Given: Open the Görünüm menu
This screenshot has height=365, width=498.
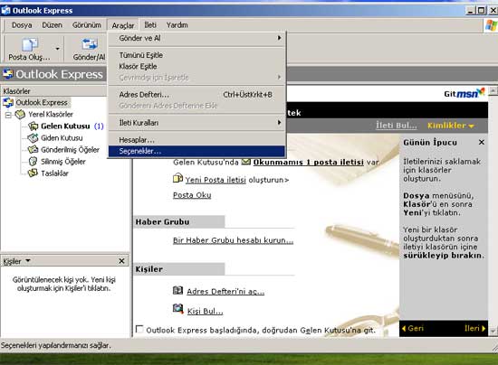Looking at the screenshot, I should tap(86, 25).
